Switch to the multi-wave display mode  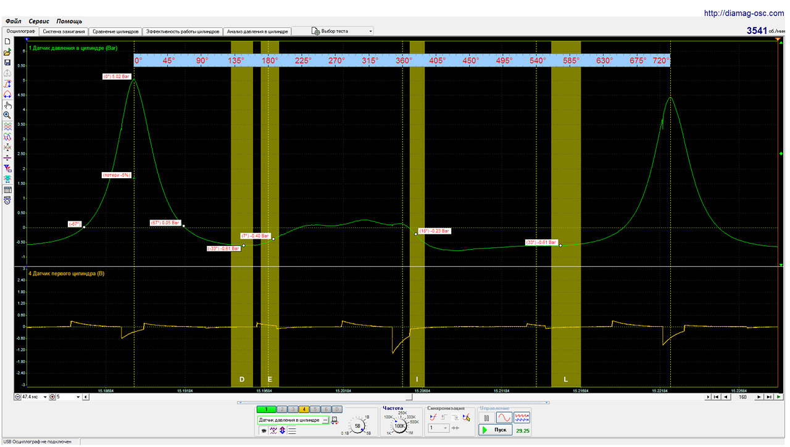point(522,418)
